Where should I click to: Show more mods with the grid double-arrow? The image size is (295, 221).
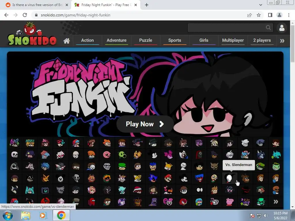click(276, 202)
